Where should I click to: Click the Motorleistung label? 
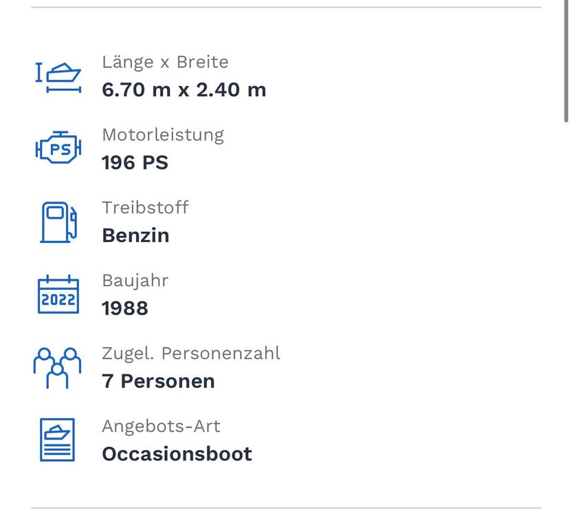(163, 136)
